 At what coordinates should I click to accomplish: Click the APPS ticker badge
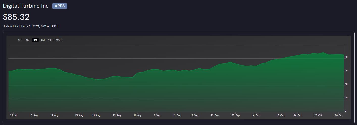coord(60,6)
